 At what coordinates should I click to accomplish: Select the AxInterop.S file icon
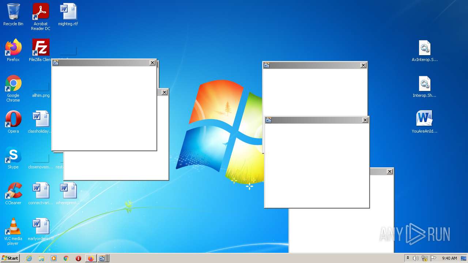(424, 51)
